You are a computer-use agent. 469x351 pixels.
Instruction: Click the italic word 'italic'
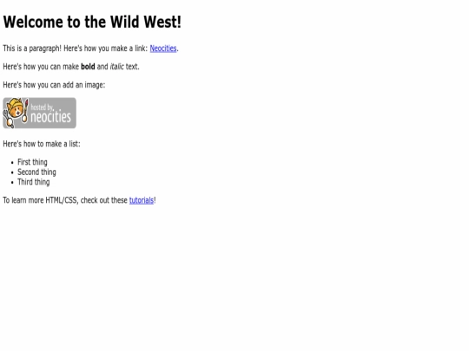click(116, 67)
